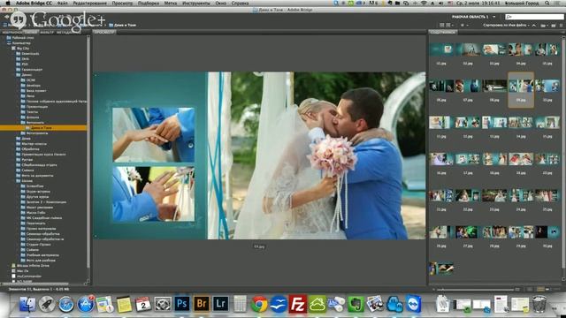Open the workspace switcher dropdown arrow
The height and width of the screenshot is (318, 566).
[x=494, y=17]
